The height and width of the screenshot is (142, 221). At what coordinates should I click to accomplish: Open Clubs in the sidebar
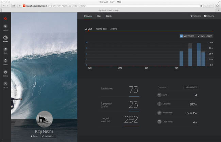click(x=5, y=51)
